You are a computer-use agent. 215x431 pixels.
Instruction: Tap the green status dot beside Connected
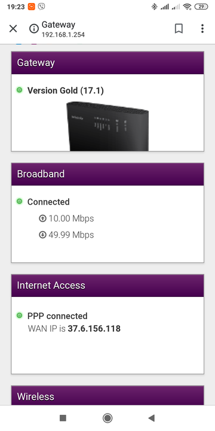click(19, 201)
